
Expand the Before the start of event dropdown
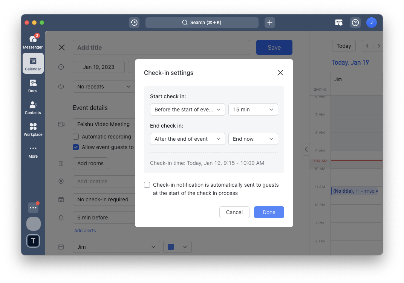[187, 110]
